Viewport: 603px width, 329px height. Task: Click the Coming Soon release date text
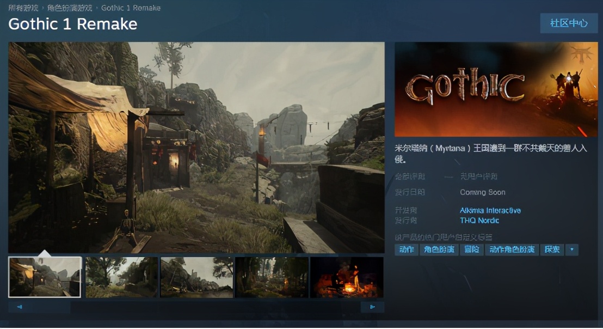coord(483,192)
